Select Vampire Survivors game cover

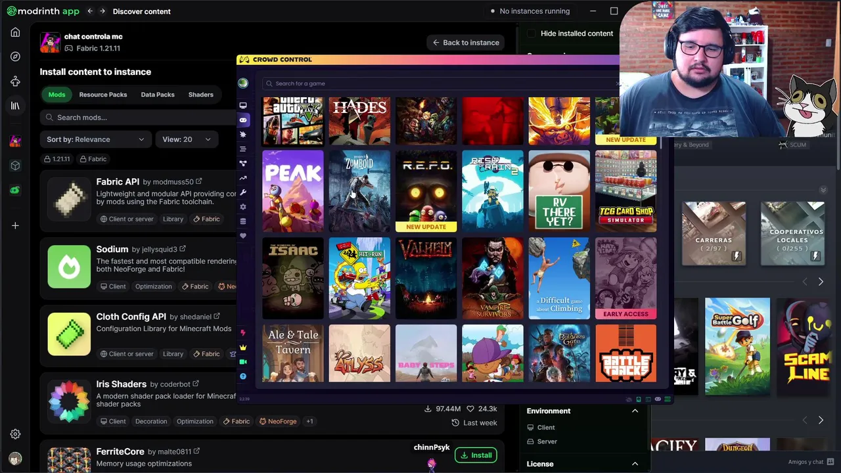tap(493, 279)
